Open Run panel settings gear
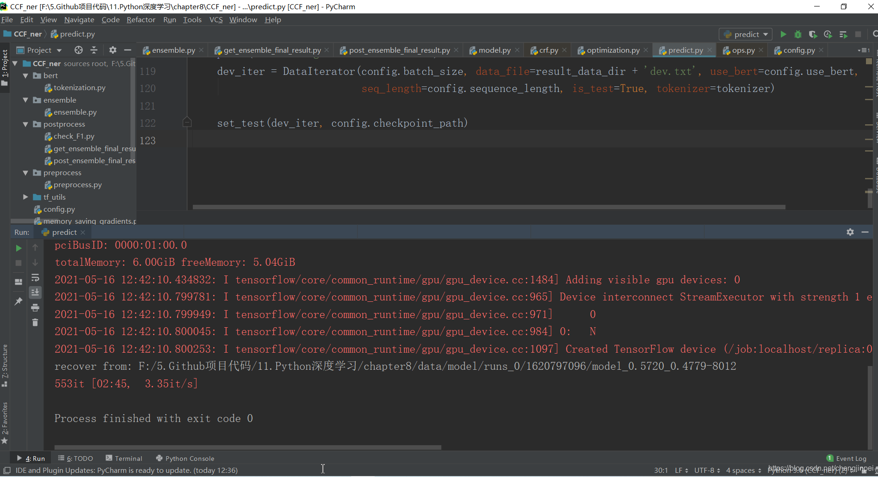This screenshot has width=878, height=477. [x=850, y=232]
